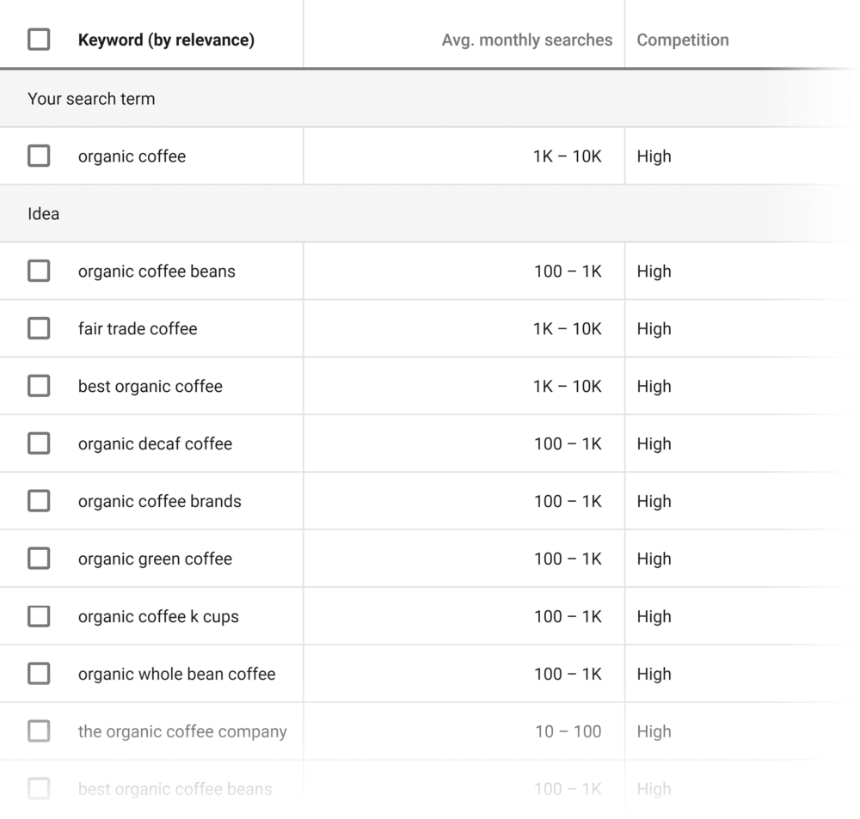Enable the organic green coffee checkbox
Screen dimensions: 860x819
point(39,559)
